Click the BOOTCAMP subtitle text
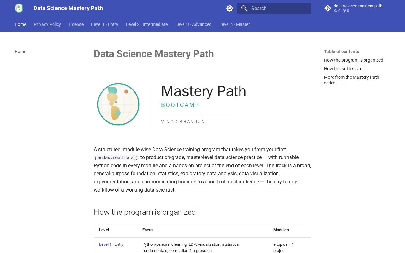The width and height of the screenshot is (405, 253). tap(180, 105)
